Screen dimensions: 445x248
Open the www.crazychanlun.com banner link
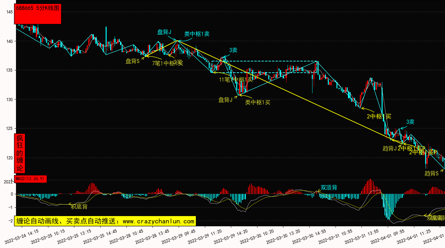click(105, 221)
